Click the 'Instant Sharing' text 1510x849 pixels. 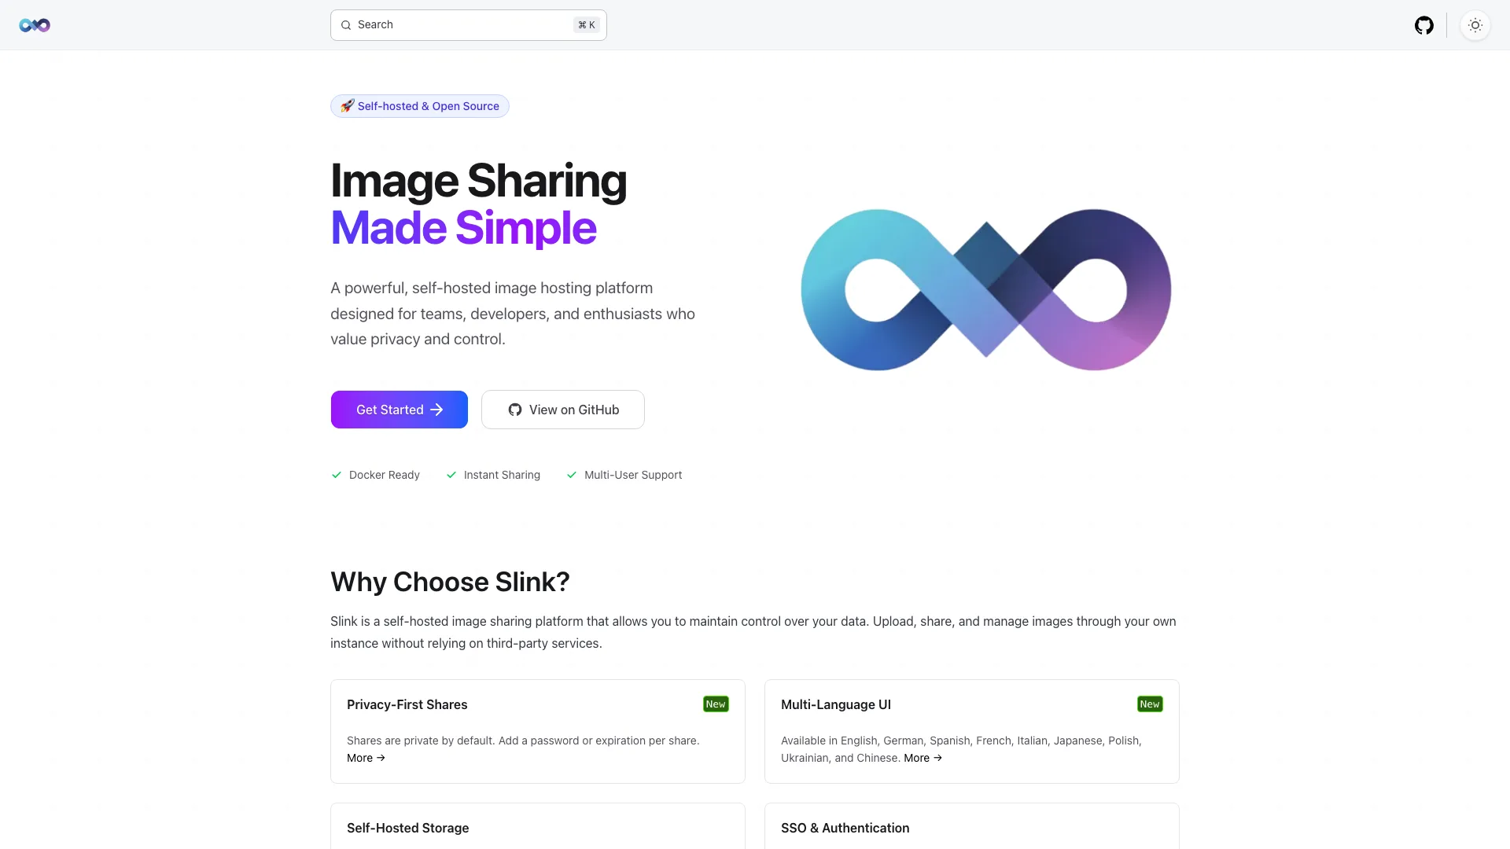[502, 475]
